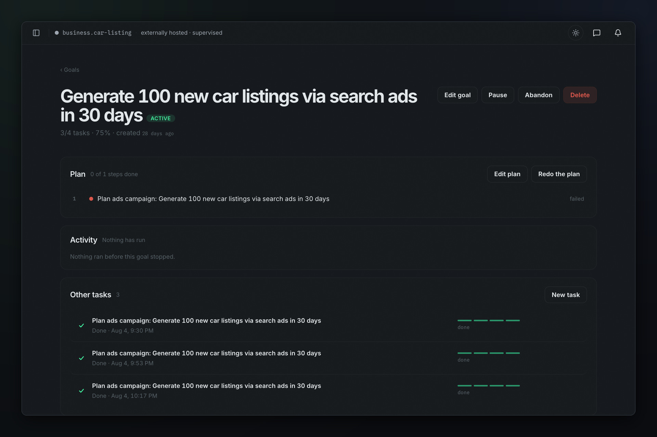The height and width of the screenshot is (437, 657).
Task: Click 'externally hosted · supervised' label
Action: tap(181, 33)
